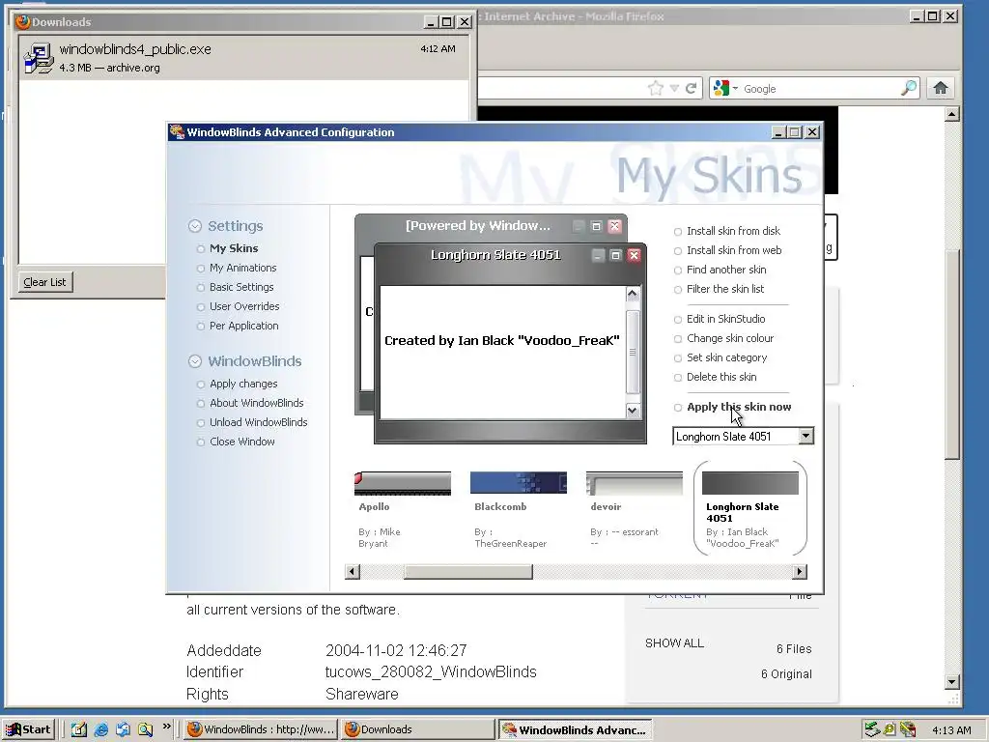Click Unload WindowBlinds
989x742 pixels.
coord(258,423)
